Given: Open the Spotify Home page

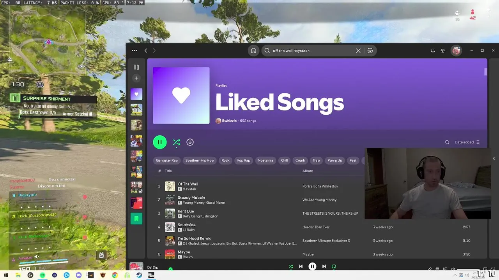Looking at the screenshot, I should [253, 51].
